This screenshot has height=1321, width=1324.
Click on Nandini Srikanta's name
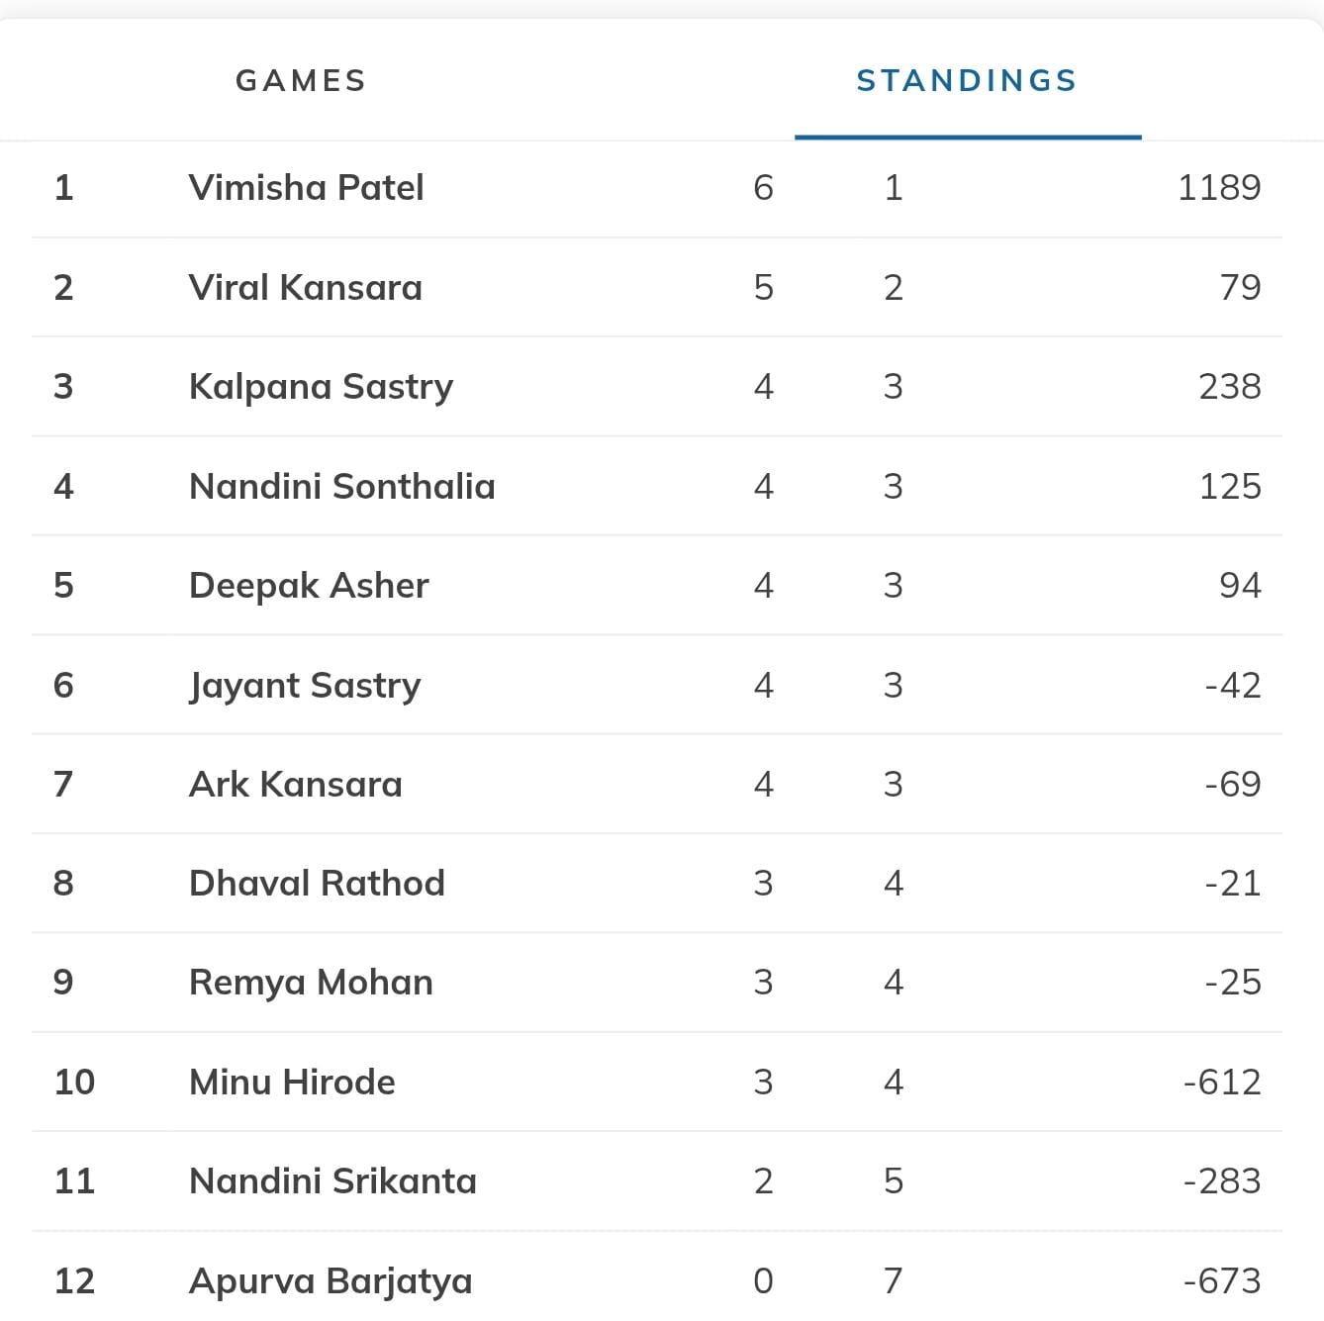tap(332, 1180)
